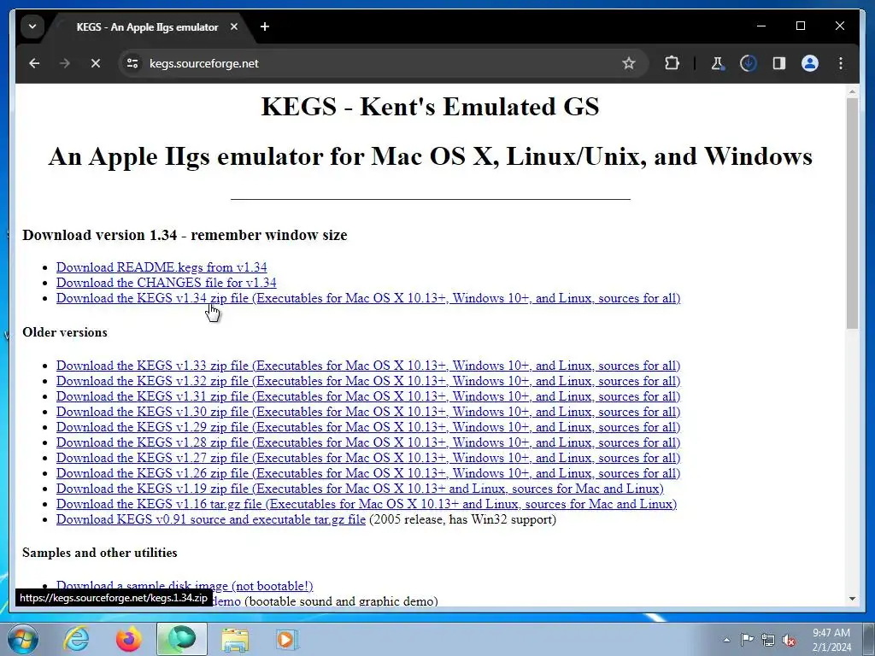This screenshot has height=656, width=875.
Task: Go back to the previous page
Action: point(34,63)
